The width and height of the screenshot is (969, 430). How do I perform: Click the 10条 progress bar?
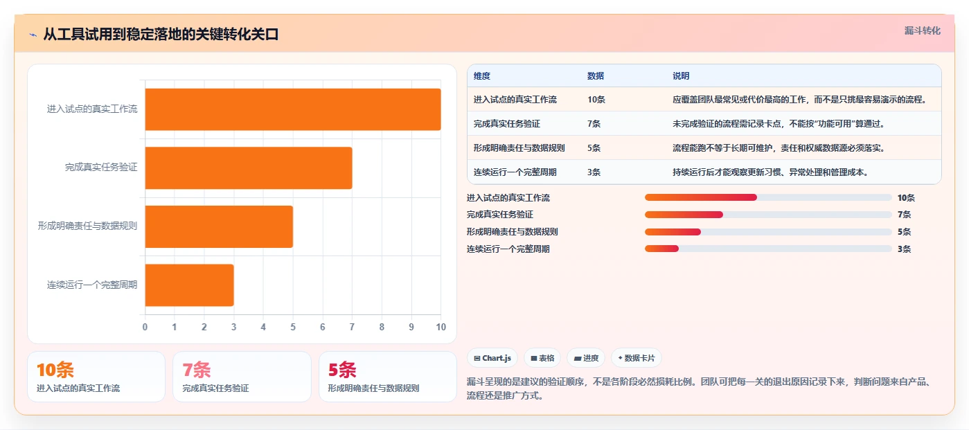(768, 197)
